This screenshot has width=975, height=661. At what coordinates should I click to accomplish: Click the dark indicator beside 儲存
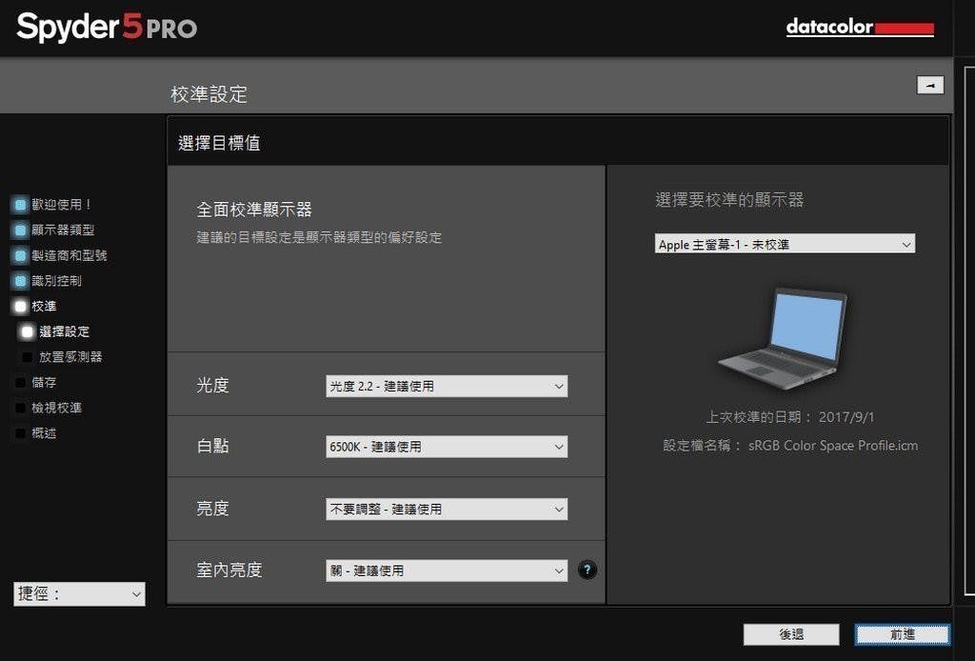pos(21,383)
